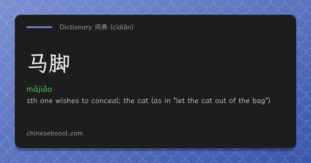Click the large character 马
This screenshot has width=311, height=163.
point(38,64)
